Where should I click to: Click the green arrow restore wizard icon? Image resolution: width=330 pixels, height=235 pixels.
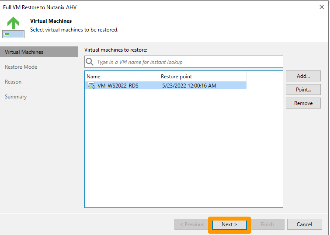point(13,27)
